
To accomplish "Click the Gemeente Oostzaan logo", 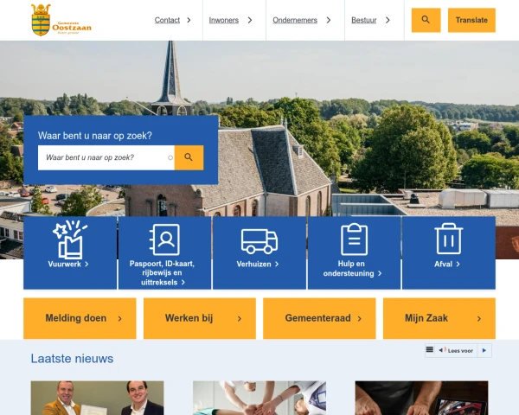I will click(61, 20).
